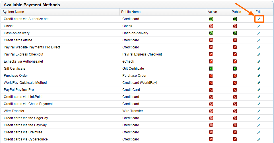Click the Cash-on-delivery public name cell

coord(135,33)
